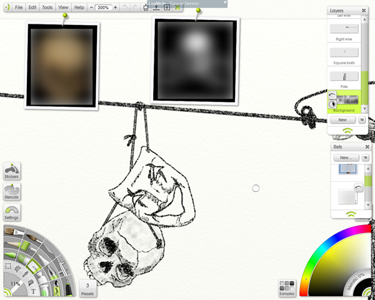375x300 pixels.
Task: Select the green crayon tool
Action: pyautogui.click(x=11, y=255)
